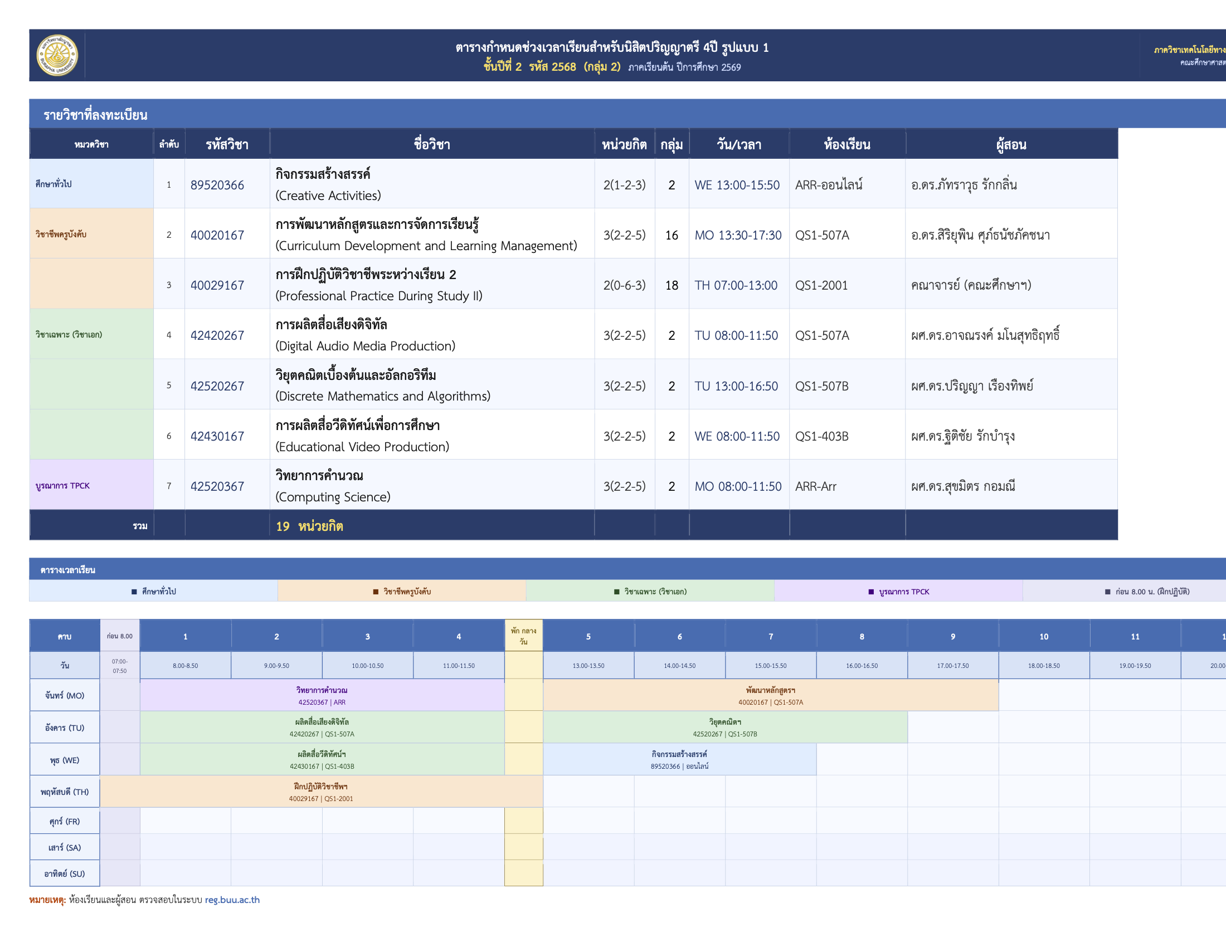Click the brown วิชาชีพครูบังคับ legend square
This screenshot has height=947, width=1226.
(x=376, y=592)
